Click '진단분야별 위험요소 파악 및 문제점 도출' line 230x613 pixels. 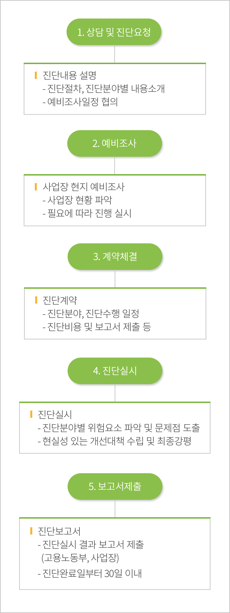(119, 427)
